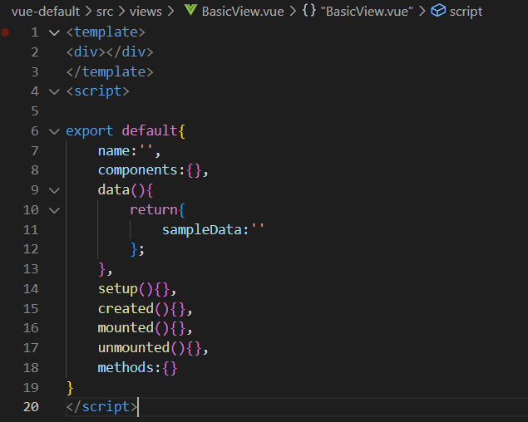Click the vue-default breadcrumb segment
The width and height of the screenshot is (528, 422).
[46, 12]
